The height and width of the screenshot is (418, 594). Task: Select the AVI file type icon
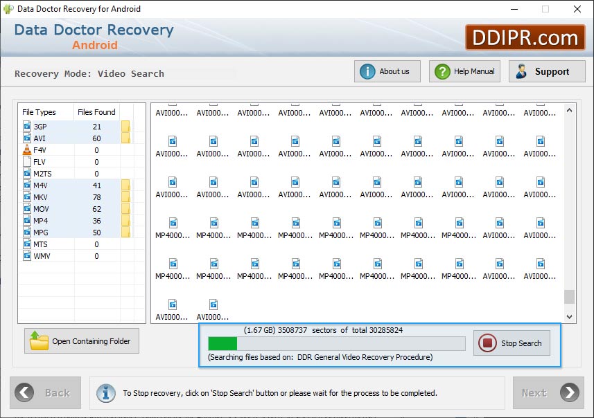pyautogui.click(x=27, y=138)
